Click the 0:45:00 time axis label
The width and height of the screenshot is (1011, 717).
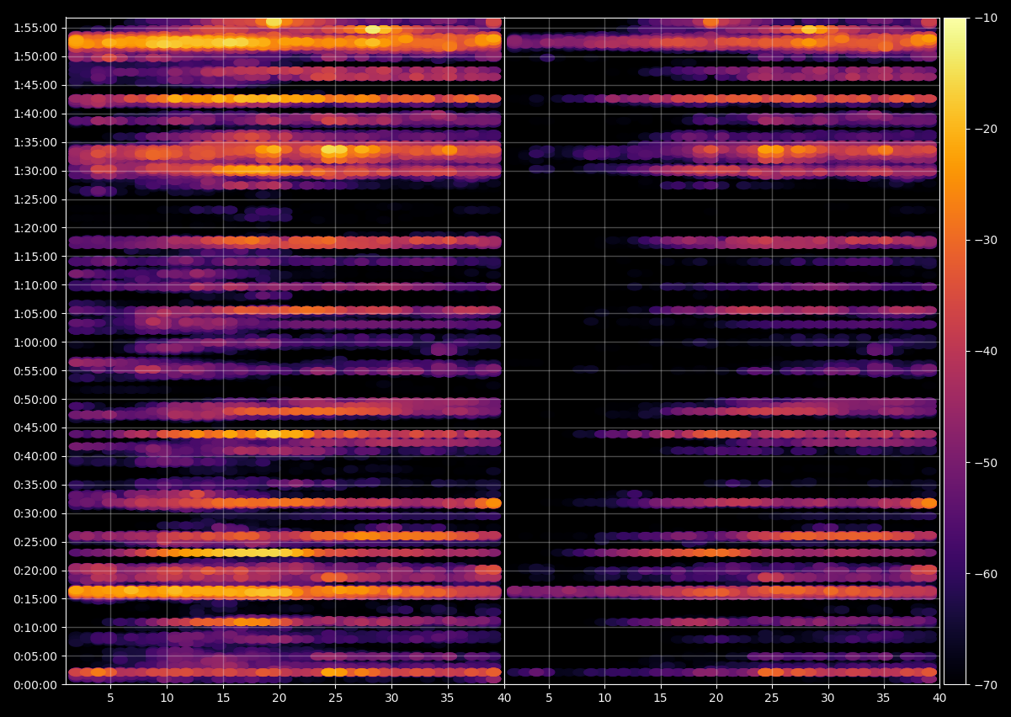[35, 428]
